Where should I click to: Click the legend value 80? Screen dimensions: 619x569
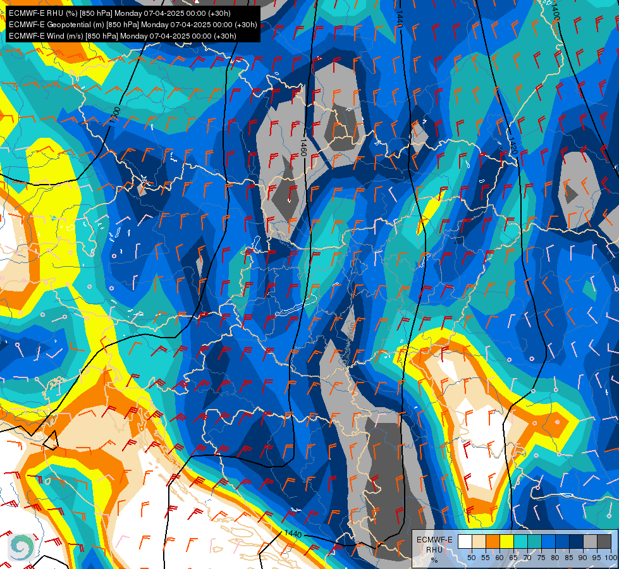555,558
